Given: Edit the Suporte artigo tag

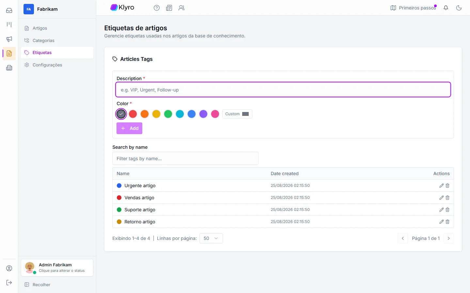Looking at the screenshot, I should pyautogui.click(x=442, y=210).
